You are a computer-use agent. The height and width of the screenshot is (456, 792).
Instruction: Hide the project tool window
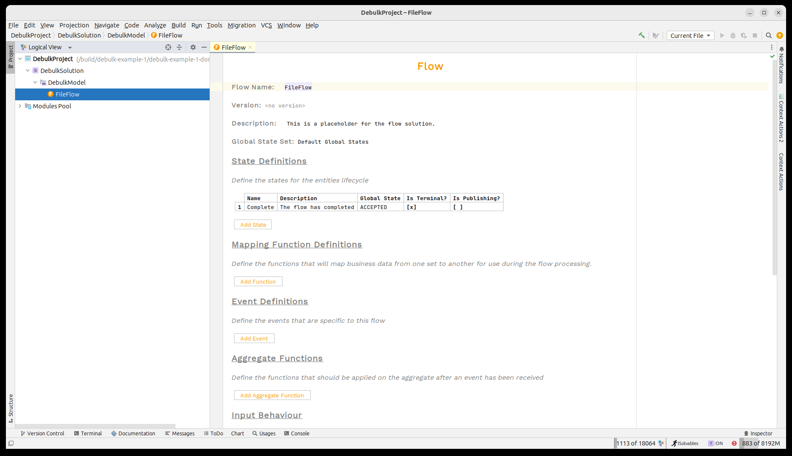[x=204, y=47]
